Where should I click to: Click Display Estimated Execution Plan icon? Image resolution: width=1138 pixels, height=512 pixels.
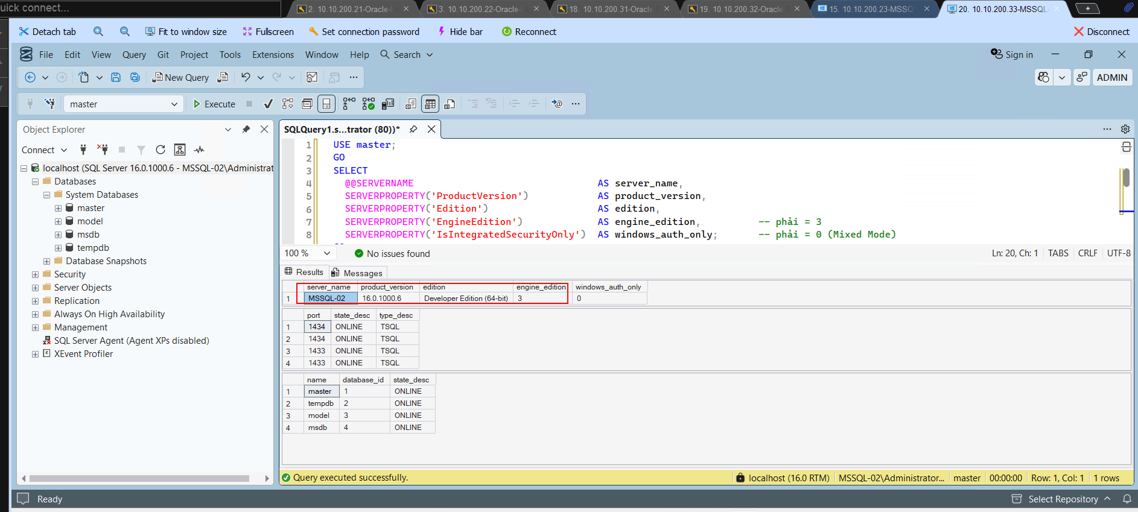[288, 104]
